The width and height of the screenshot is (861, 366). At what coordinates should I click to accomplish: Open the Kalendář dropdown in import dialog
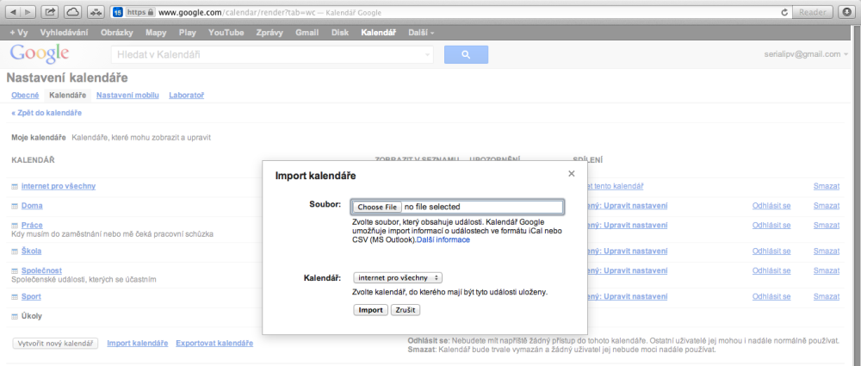(x=398, y=278)
